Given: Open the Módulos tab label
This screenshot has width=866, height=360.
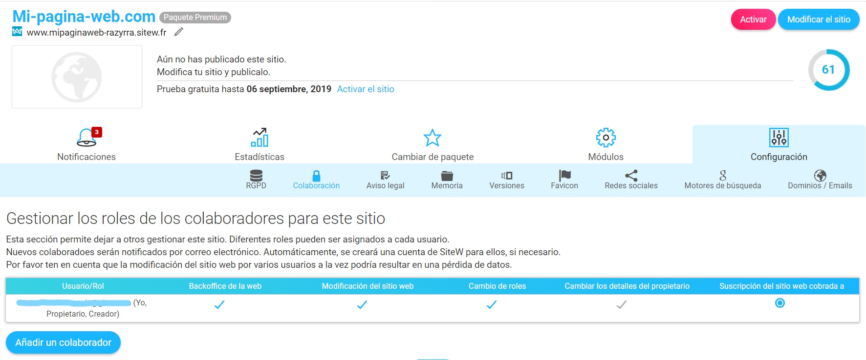Looking at the screenshot, I should coord(606,157).
